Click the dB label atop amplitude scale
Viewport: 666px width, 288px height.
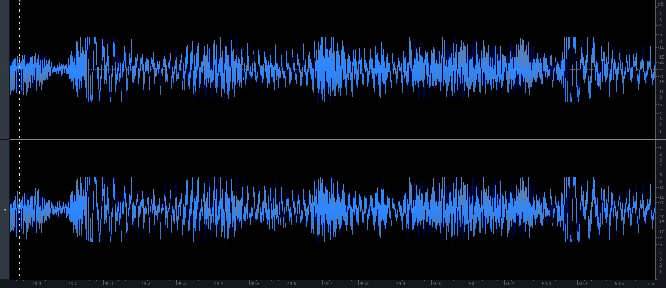[660, 4]
